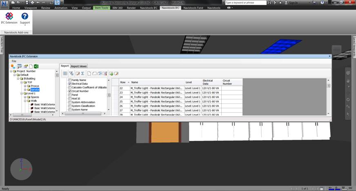Click the third folder-style icon in extension toolbar
Viewport: 356px width, 191px height.
pos(26,66)
